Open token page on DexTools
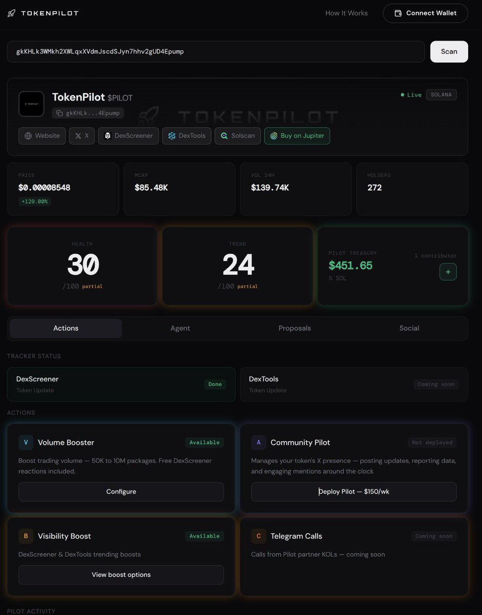 187,136
